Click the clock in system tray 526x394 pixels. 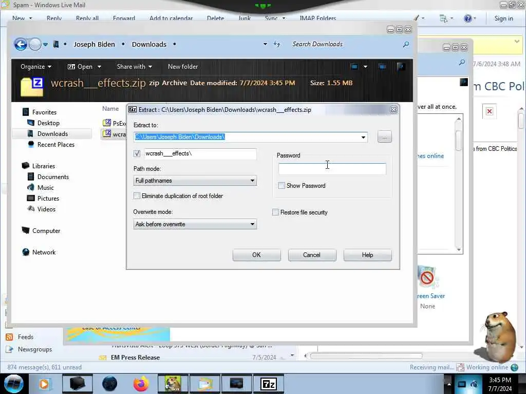[500, 384]
